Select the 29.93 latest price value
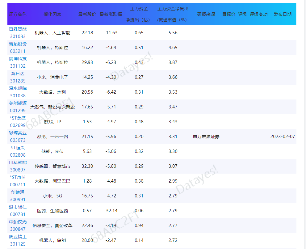Screen dimensions: 306x249 pyautogui.click(x=87, y=62)
